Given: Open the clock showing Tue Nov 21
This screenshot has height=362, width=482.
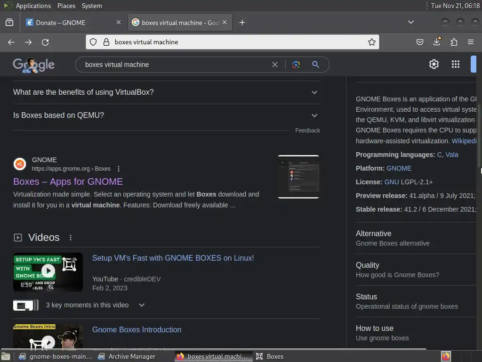Looking at the screenshot, I should click(x=455, y=6).
